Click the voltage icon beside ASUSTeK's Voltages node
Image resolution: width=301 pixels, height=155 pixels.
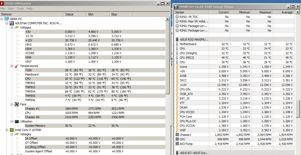pyautogui.click(x=17, y=27)
